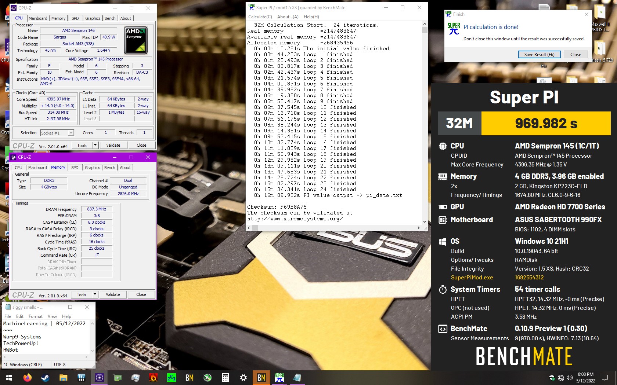Open the network tray icon

(561, 378)
